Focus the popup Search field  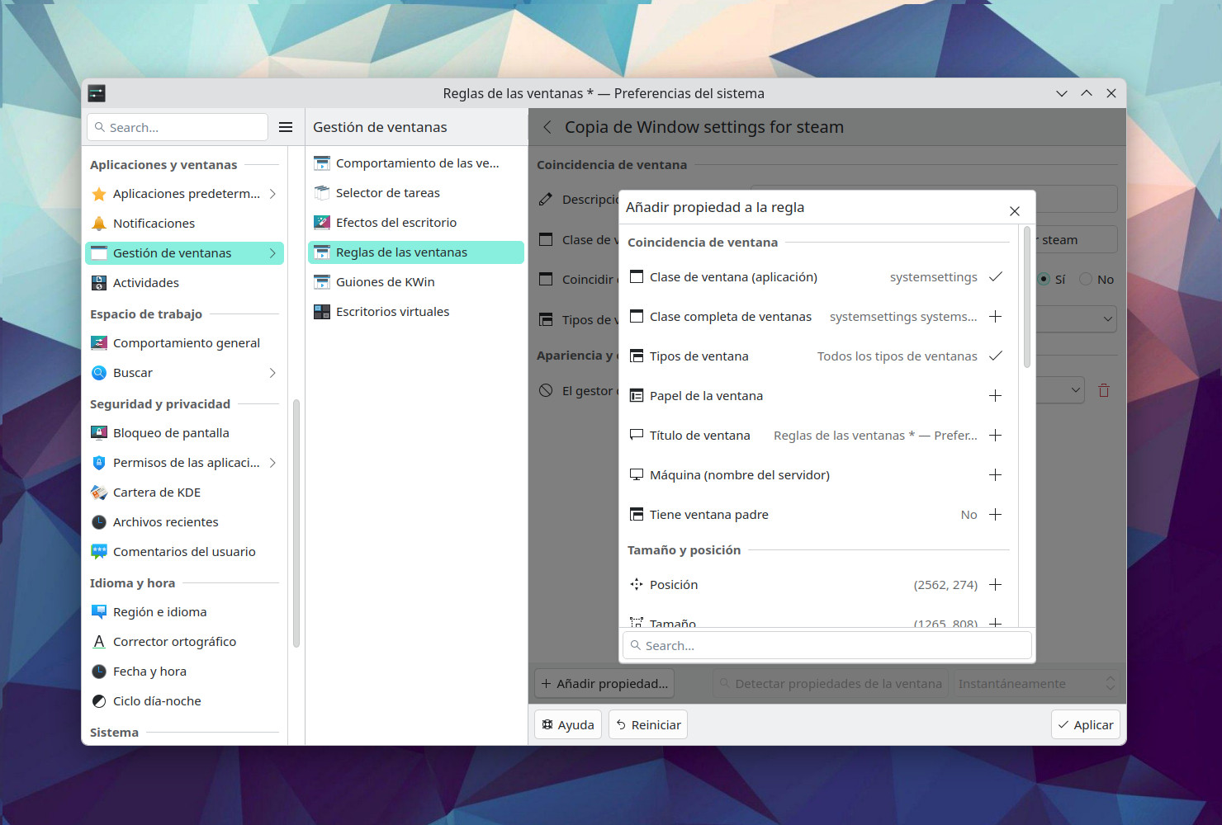tap(827, 646)
